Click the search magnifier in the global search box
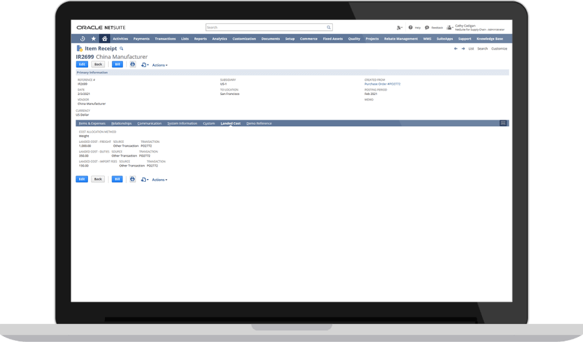 pos(328,27)
